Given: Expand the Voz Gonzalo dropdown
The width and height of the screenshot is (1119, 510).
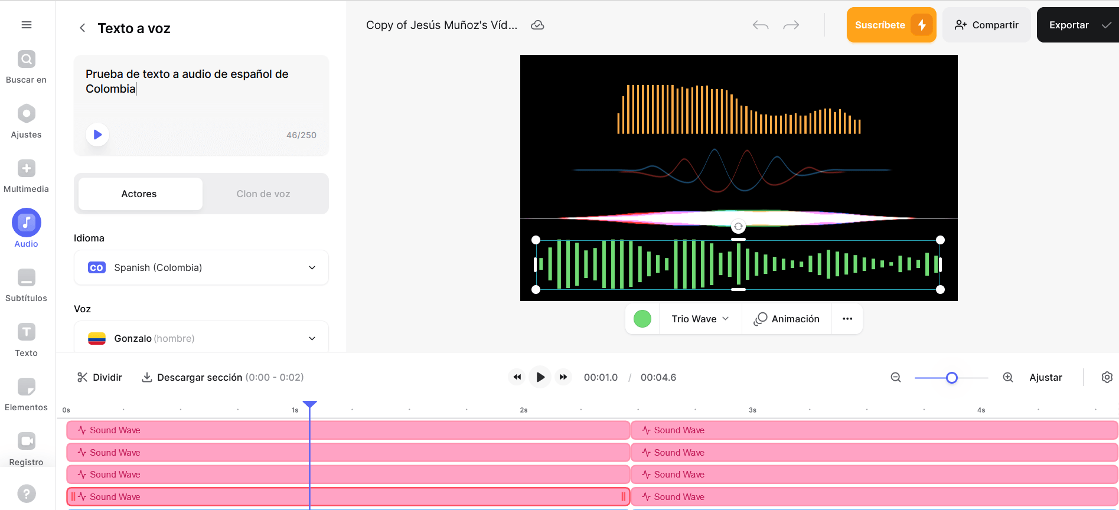Looking at the screenshot, I should (201, 338).
